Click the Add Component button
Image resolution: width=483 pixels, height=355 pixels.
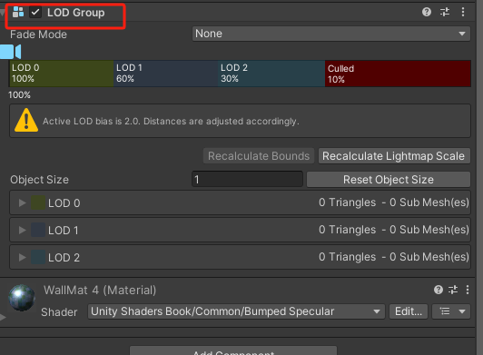click(233, 351)
